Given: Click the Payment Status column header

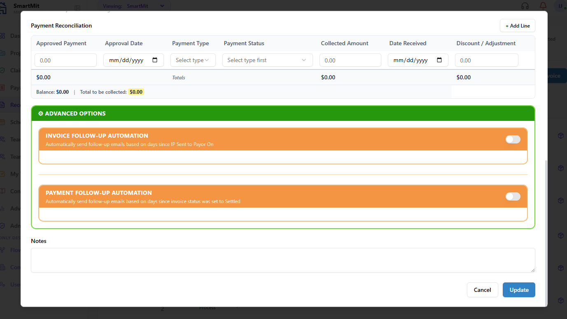Looking at the screenshot, I should pyautogui.click(x=244, y=43).
